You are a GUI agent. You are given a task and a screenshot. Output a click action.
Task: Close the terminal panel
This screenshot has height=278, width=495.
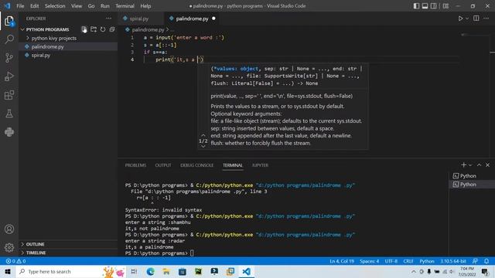click(x=487, y=164)
